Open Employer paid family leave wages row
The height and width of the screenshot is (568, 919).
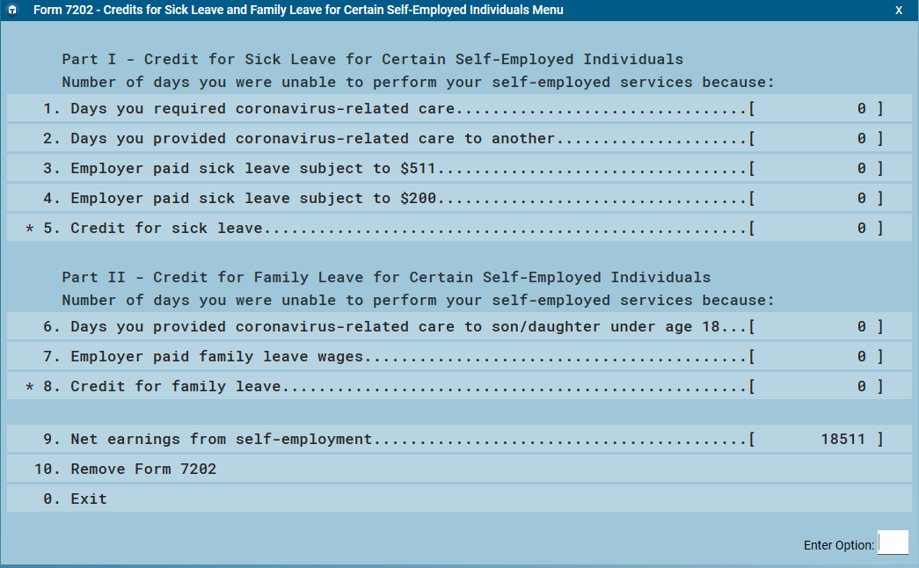click(x=216, y=357)
